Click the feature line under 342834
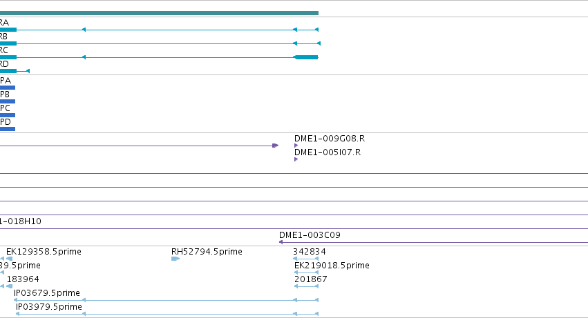588x318 pixels. coord(305,259)
